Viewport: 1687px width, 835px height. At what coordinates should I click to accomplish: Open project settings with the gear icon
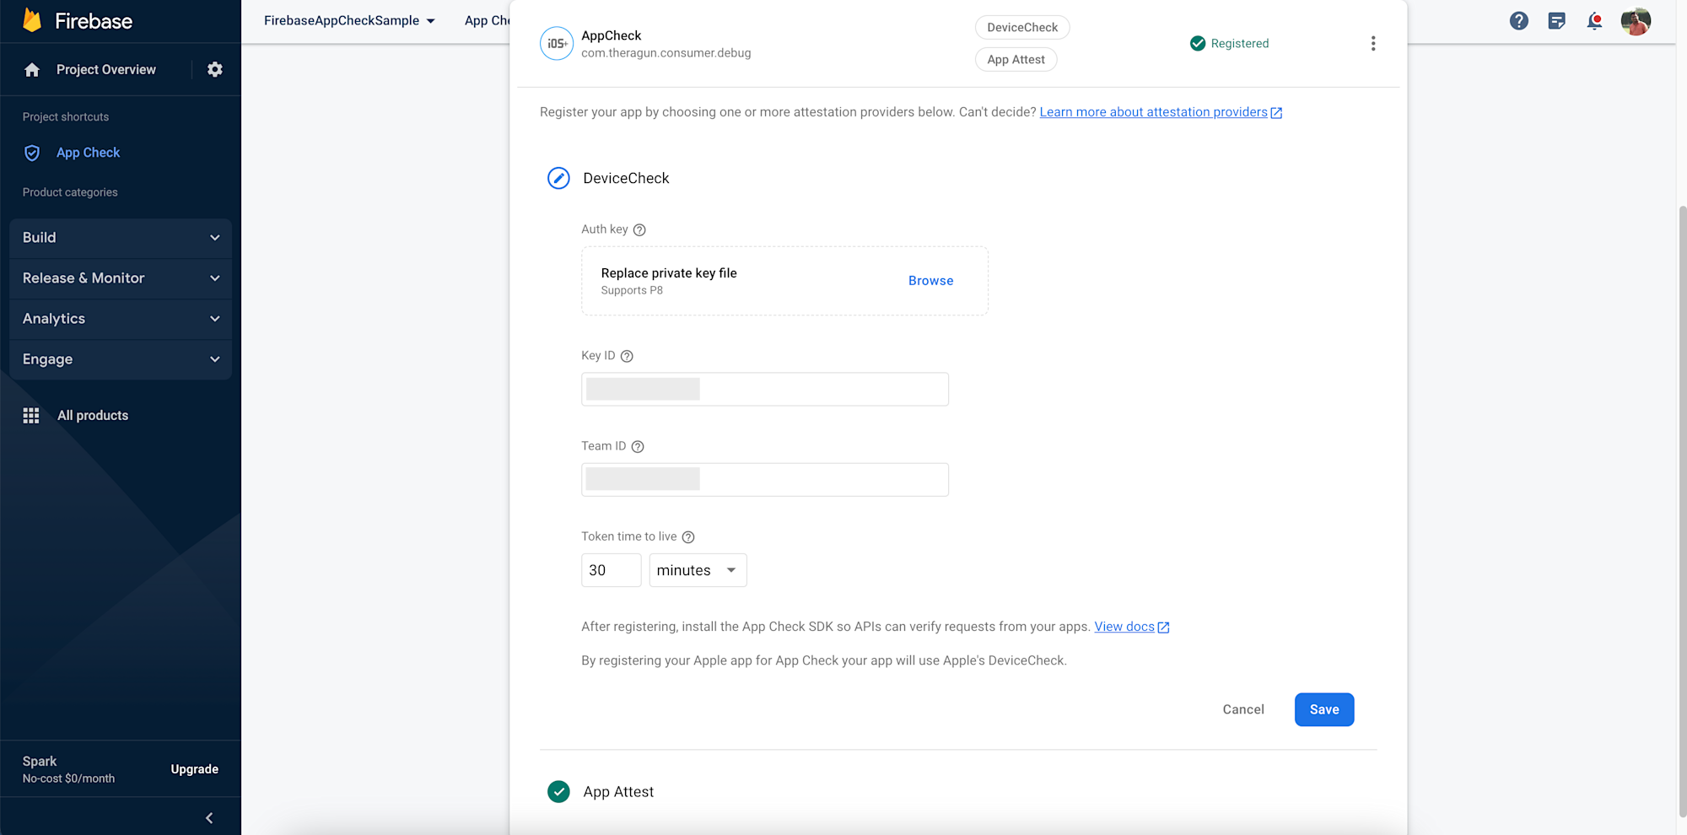click(215, 69)
